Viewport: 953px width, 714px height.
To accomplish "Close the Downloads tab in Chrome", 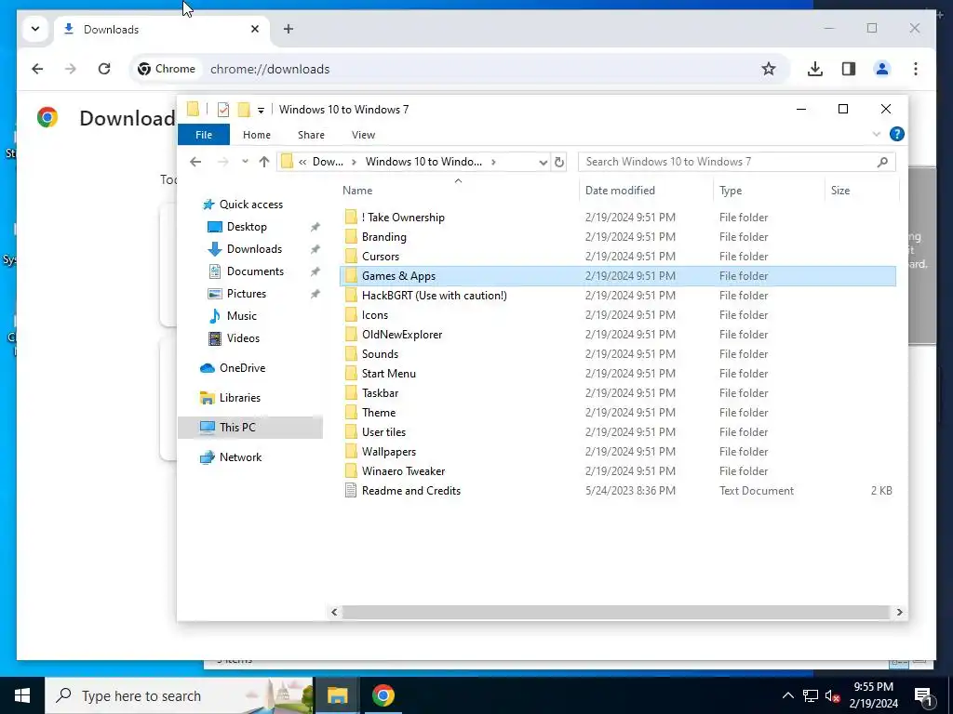I will 255,29.
